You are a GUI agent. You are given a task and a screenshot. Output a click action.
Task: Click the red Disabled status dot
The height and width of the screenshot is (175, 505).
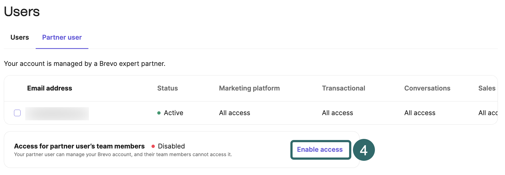coord(153,146)
